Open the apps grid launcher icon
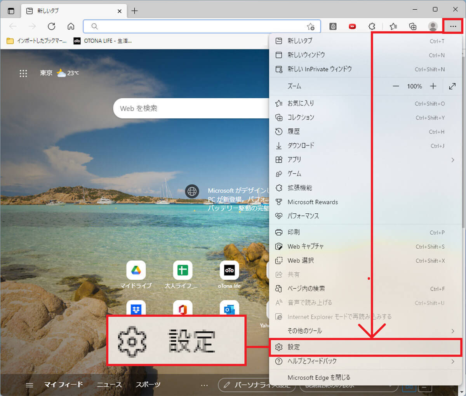 tap(23, 73)
